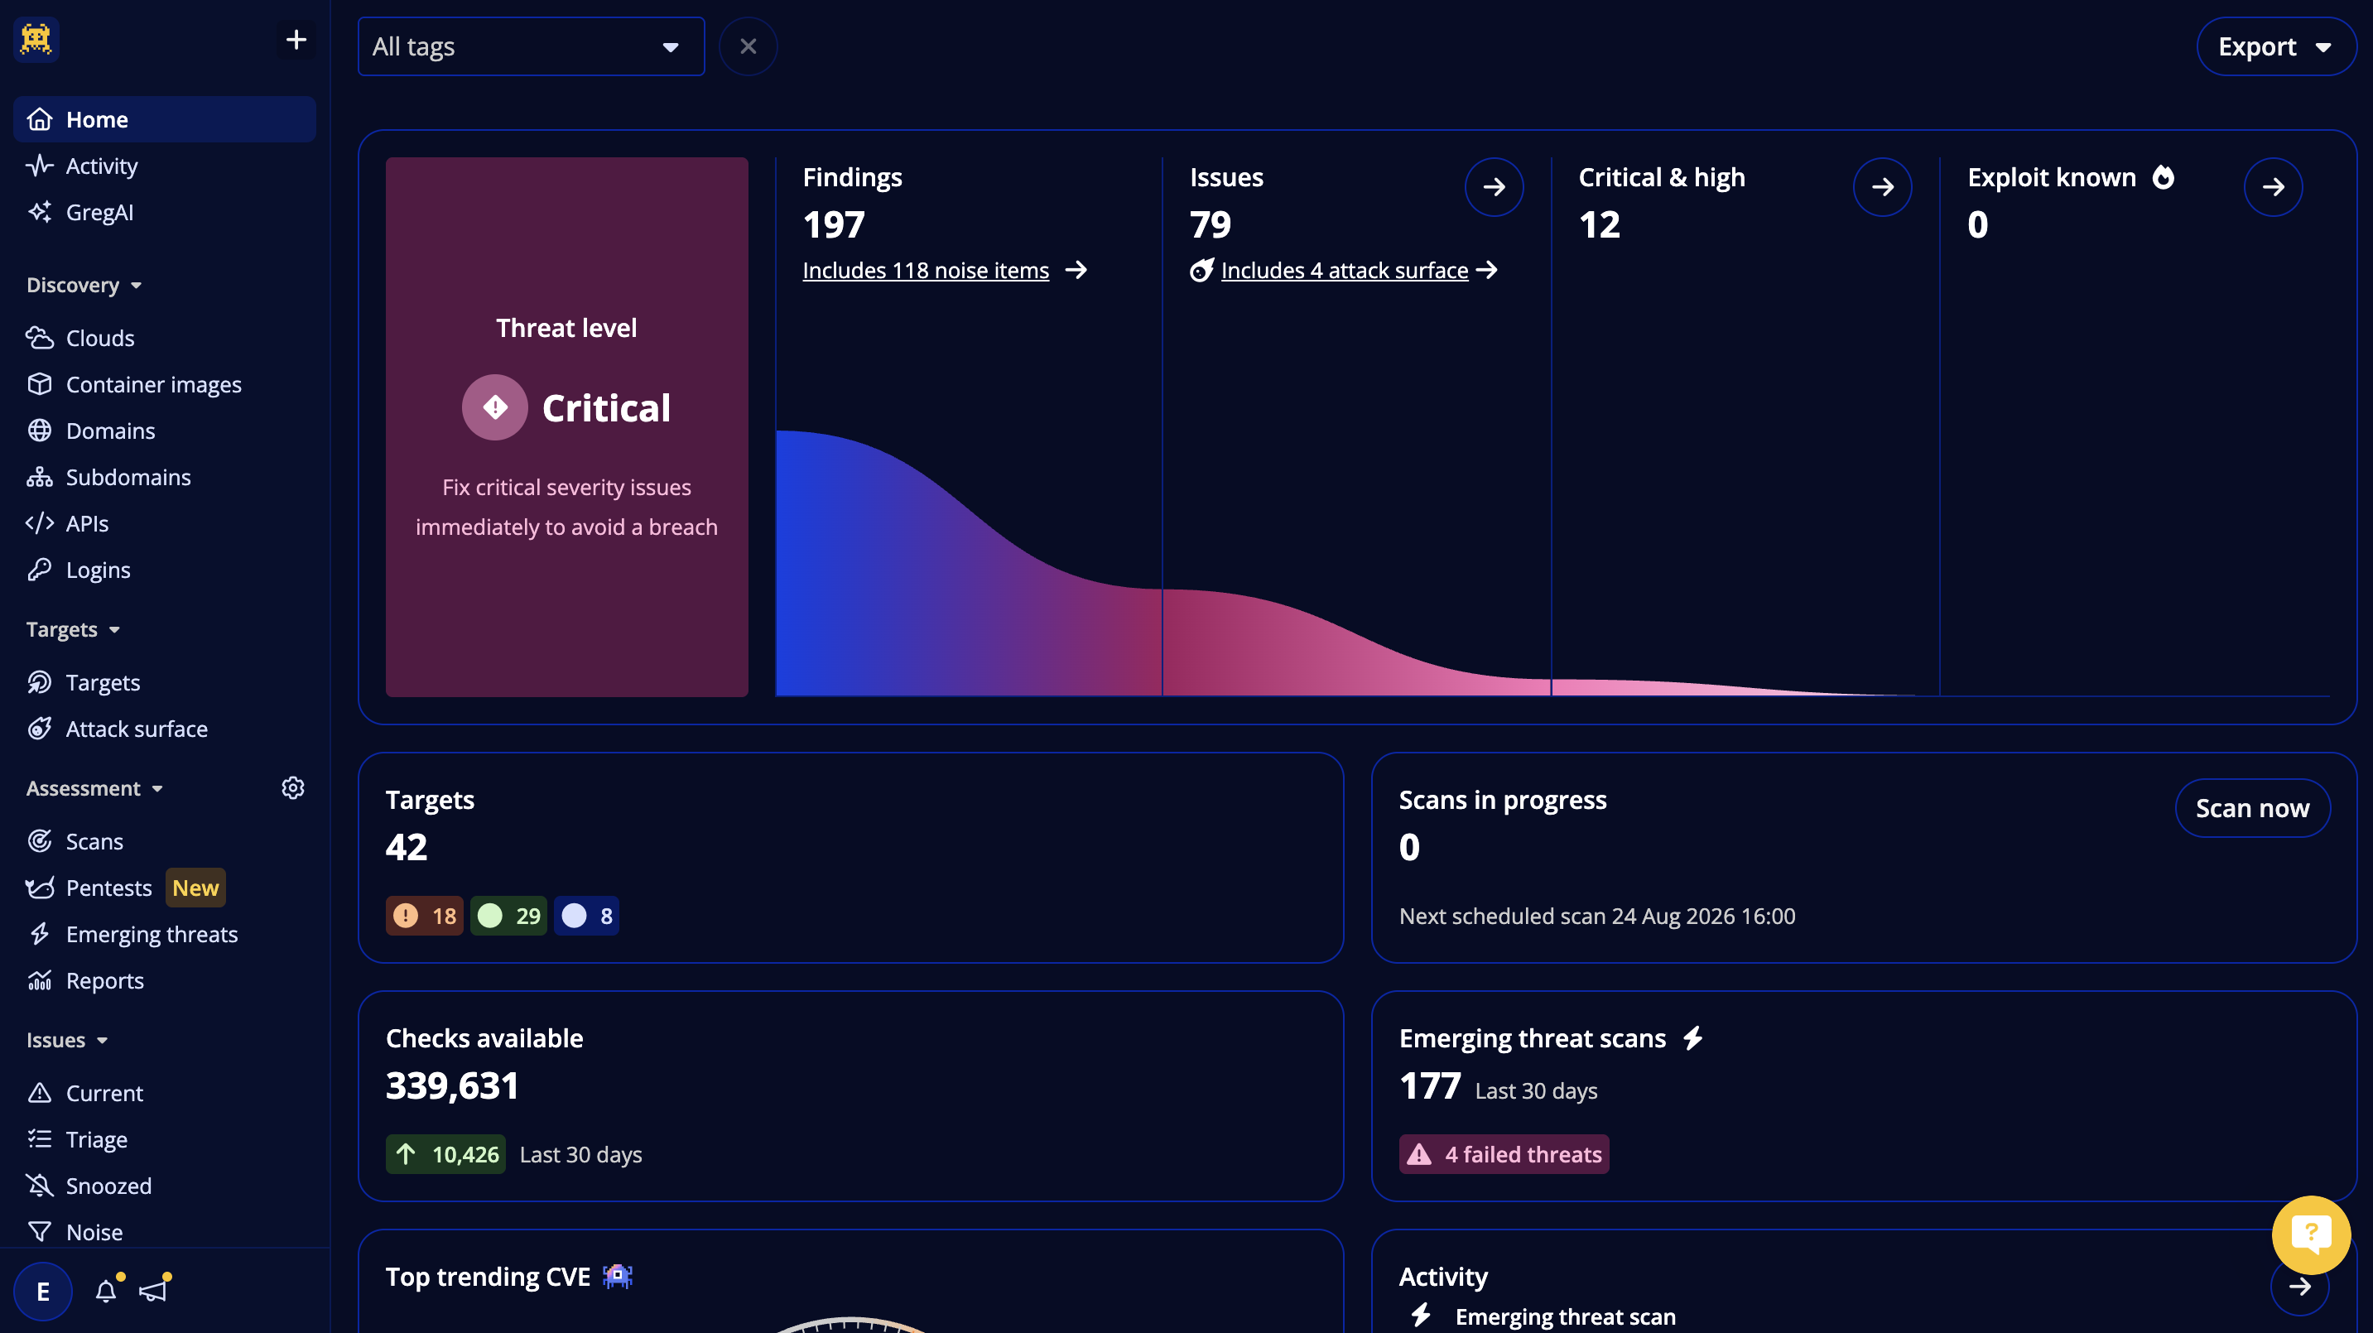This screenshot has height=1333, width=2373.
Task: Click Next scheduled scan date text
Action: point(1596,916)
